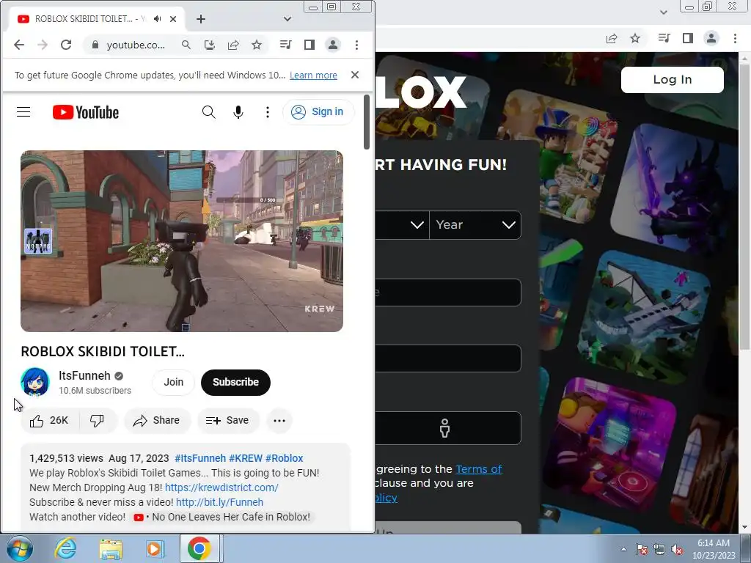The height and width of the screenshot is (563, 751).
Task: Open Windows Media Player from the taskbar
Action: pyautogui.click(x=155, y=548)
